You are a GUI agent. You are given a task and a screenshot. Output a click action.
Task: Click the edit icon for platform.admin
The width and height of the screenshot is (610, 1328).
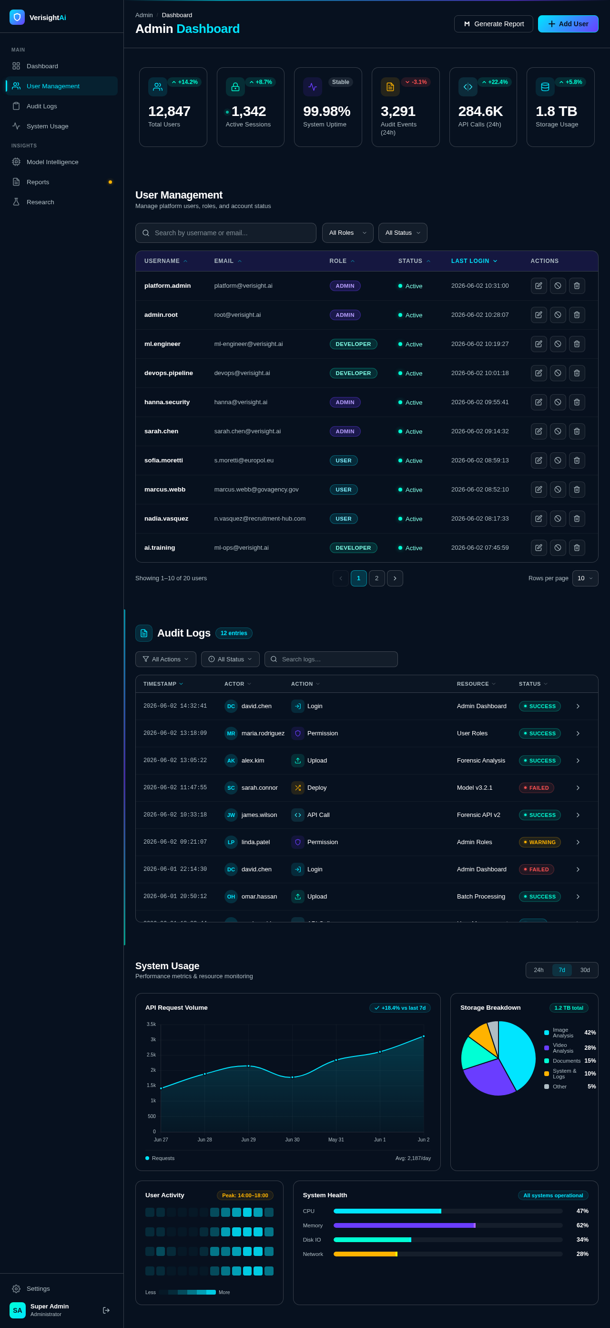[x=539, y=286]
